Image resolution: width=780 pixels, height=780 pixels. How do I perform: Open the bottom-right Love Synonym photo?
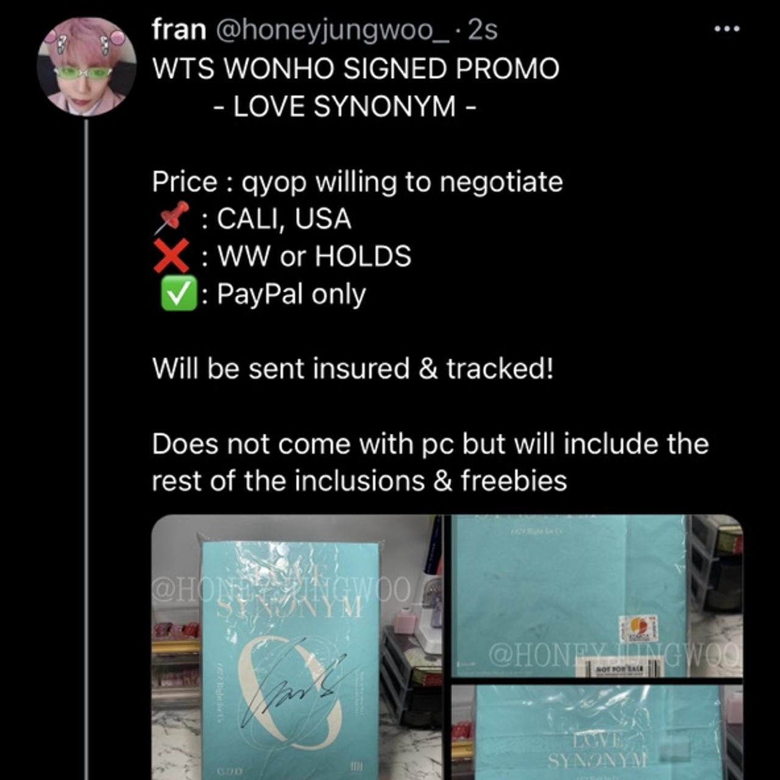(x=597, y=732)
